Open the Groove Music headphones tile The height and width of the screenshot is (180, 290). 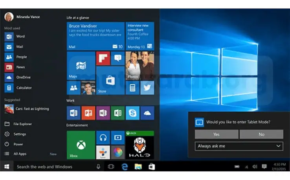click(x=103, y=138)
